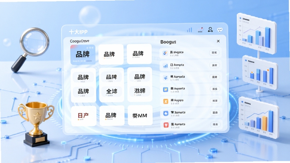Click the blue bird icon in list

165,78
